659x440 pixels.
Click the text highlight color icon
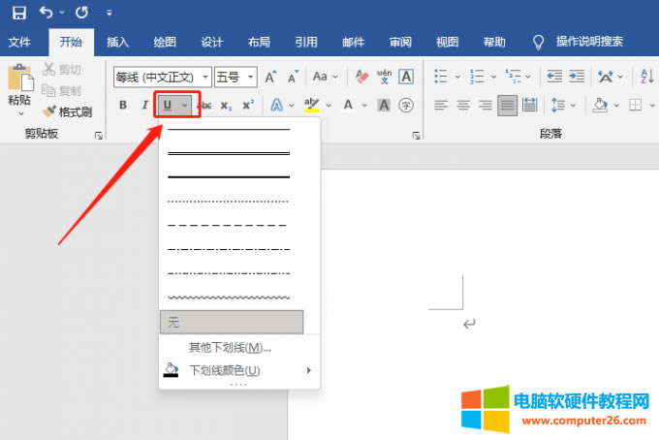[x=311, y=105]
